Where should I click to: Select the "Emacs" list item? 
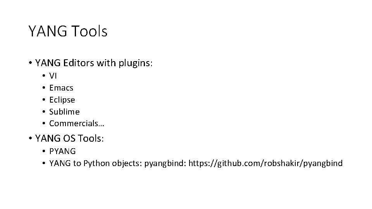(61, 88)
